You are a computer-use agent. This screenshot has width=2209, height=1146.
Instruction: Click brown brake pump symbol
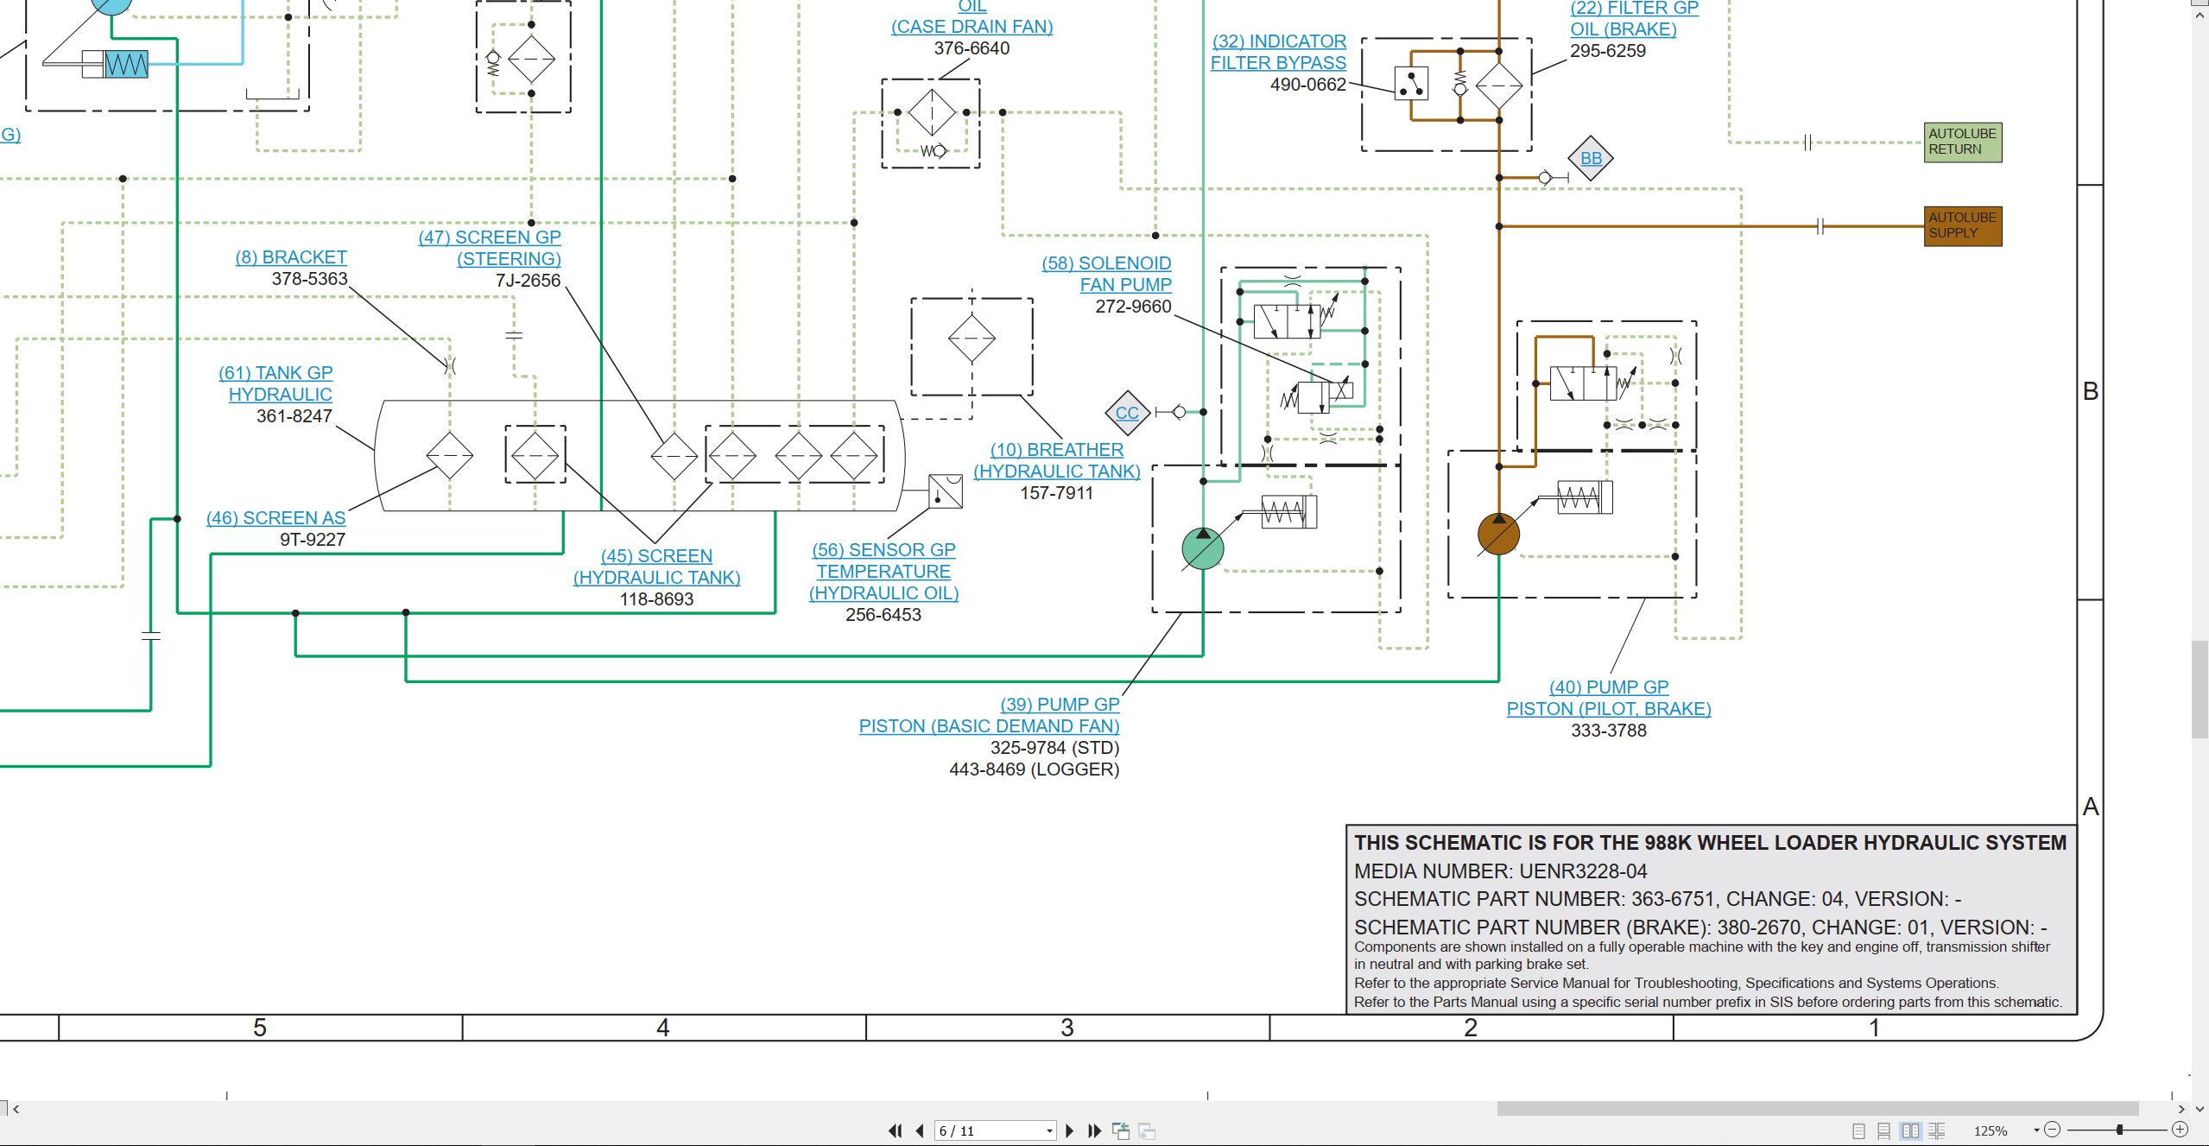pos(1498,535)
